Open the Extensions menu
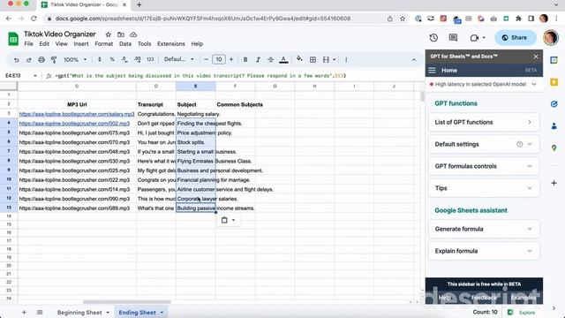The image size is (565, 318). (170, 44)
